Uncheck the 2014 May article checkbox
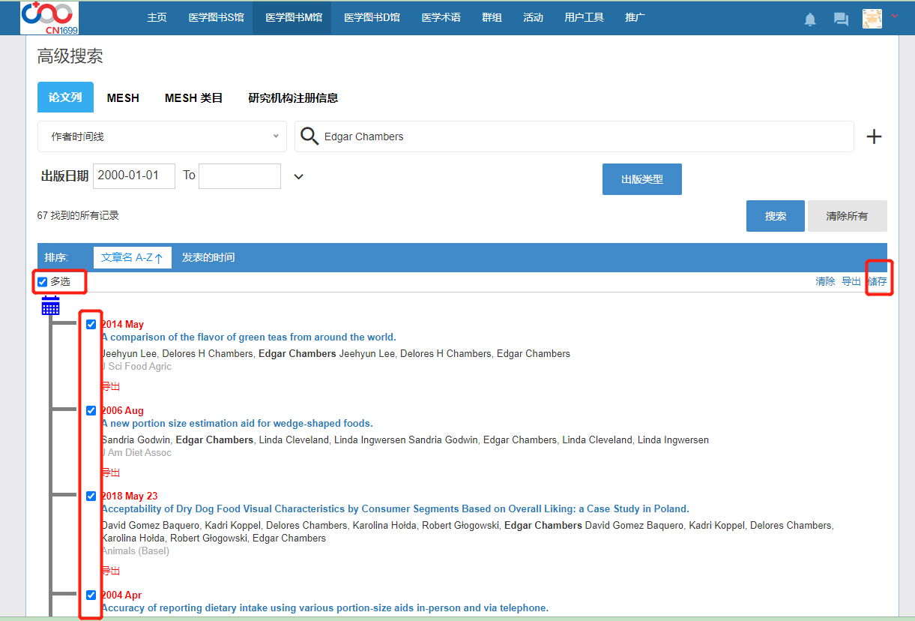 [91, 325]
